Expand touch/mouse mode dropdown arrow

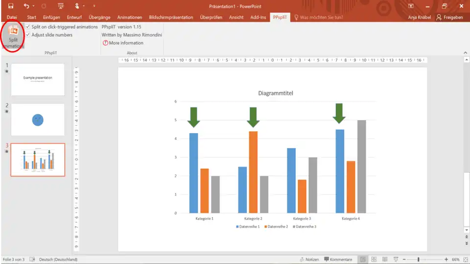[84, 6]
